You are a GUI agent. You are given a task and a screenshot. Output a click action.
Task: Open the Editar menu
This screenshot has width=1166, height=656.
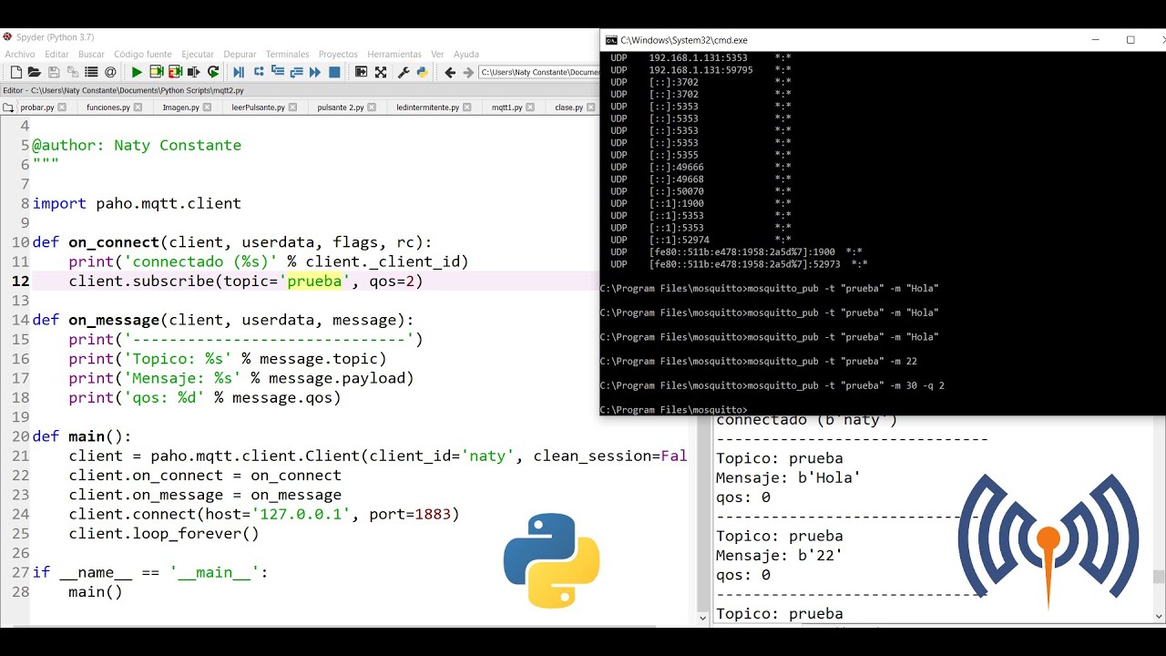coord(56,54)
